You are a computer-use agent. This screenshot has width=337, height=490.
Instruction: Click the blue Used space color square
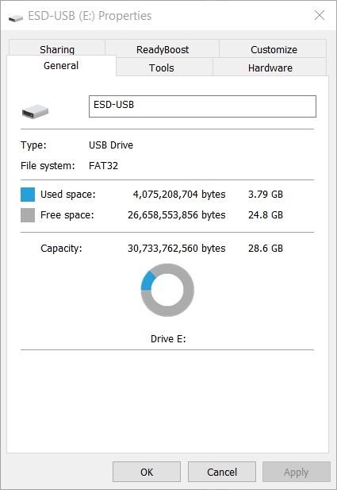(28, 195)
